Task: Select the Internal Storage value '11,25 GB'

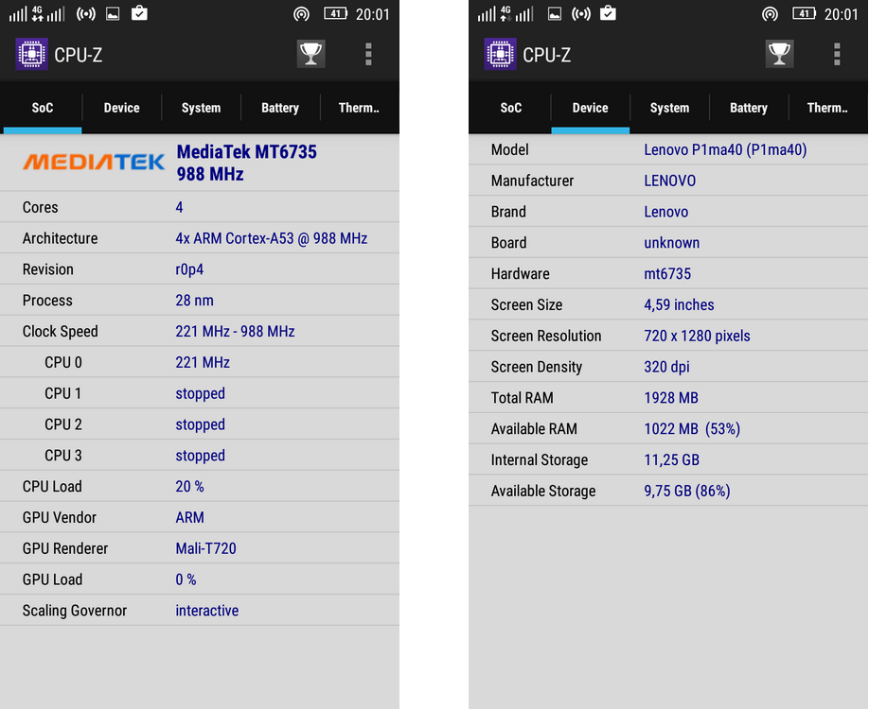Action: pos(671,460)
